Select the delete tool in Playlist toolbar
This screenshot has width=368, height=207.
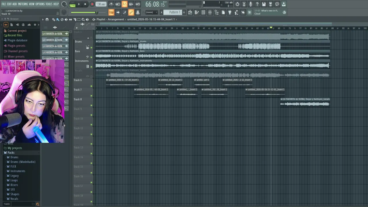(62, 20)
